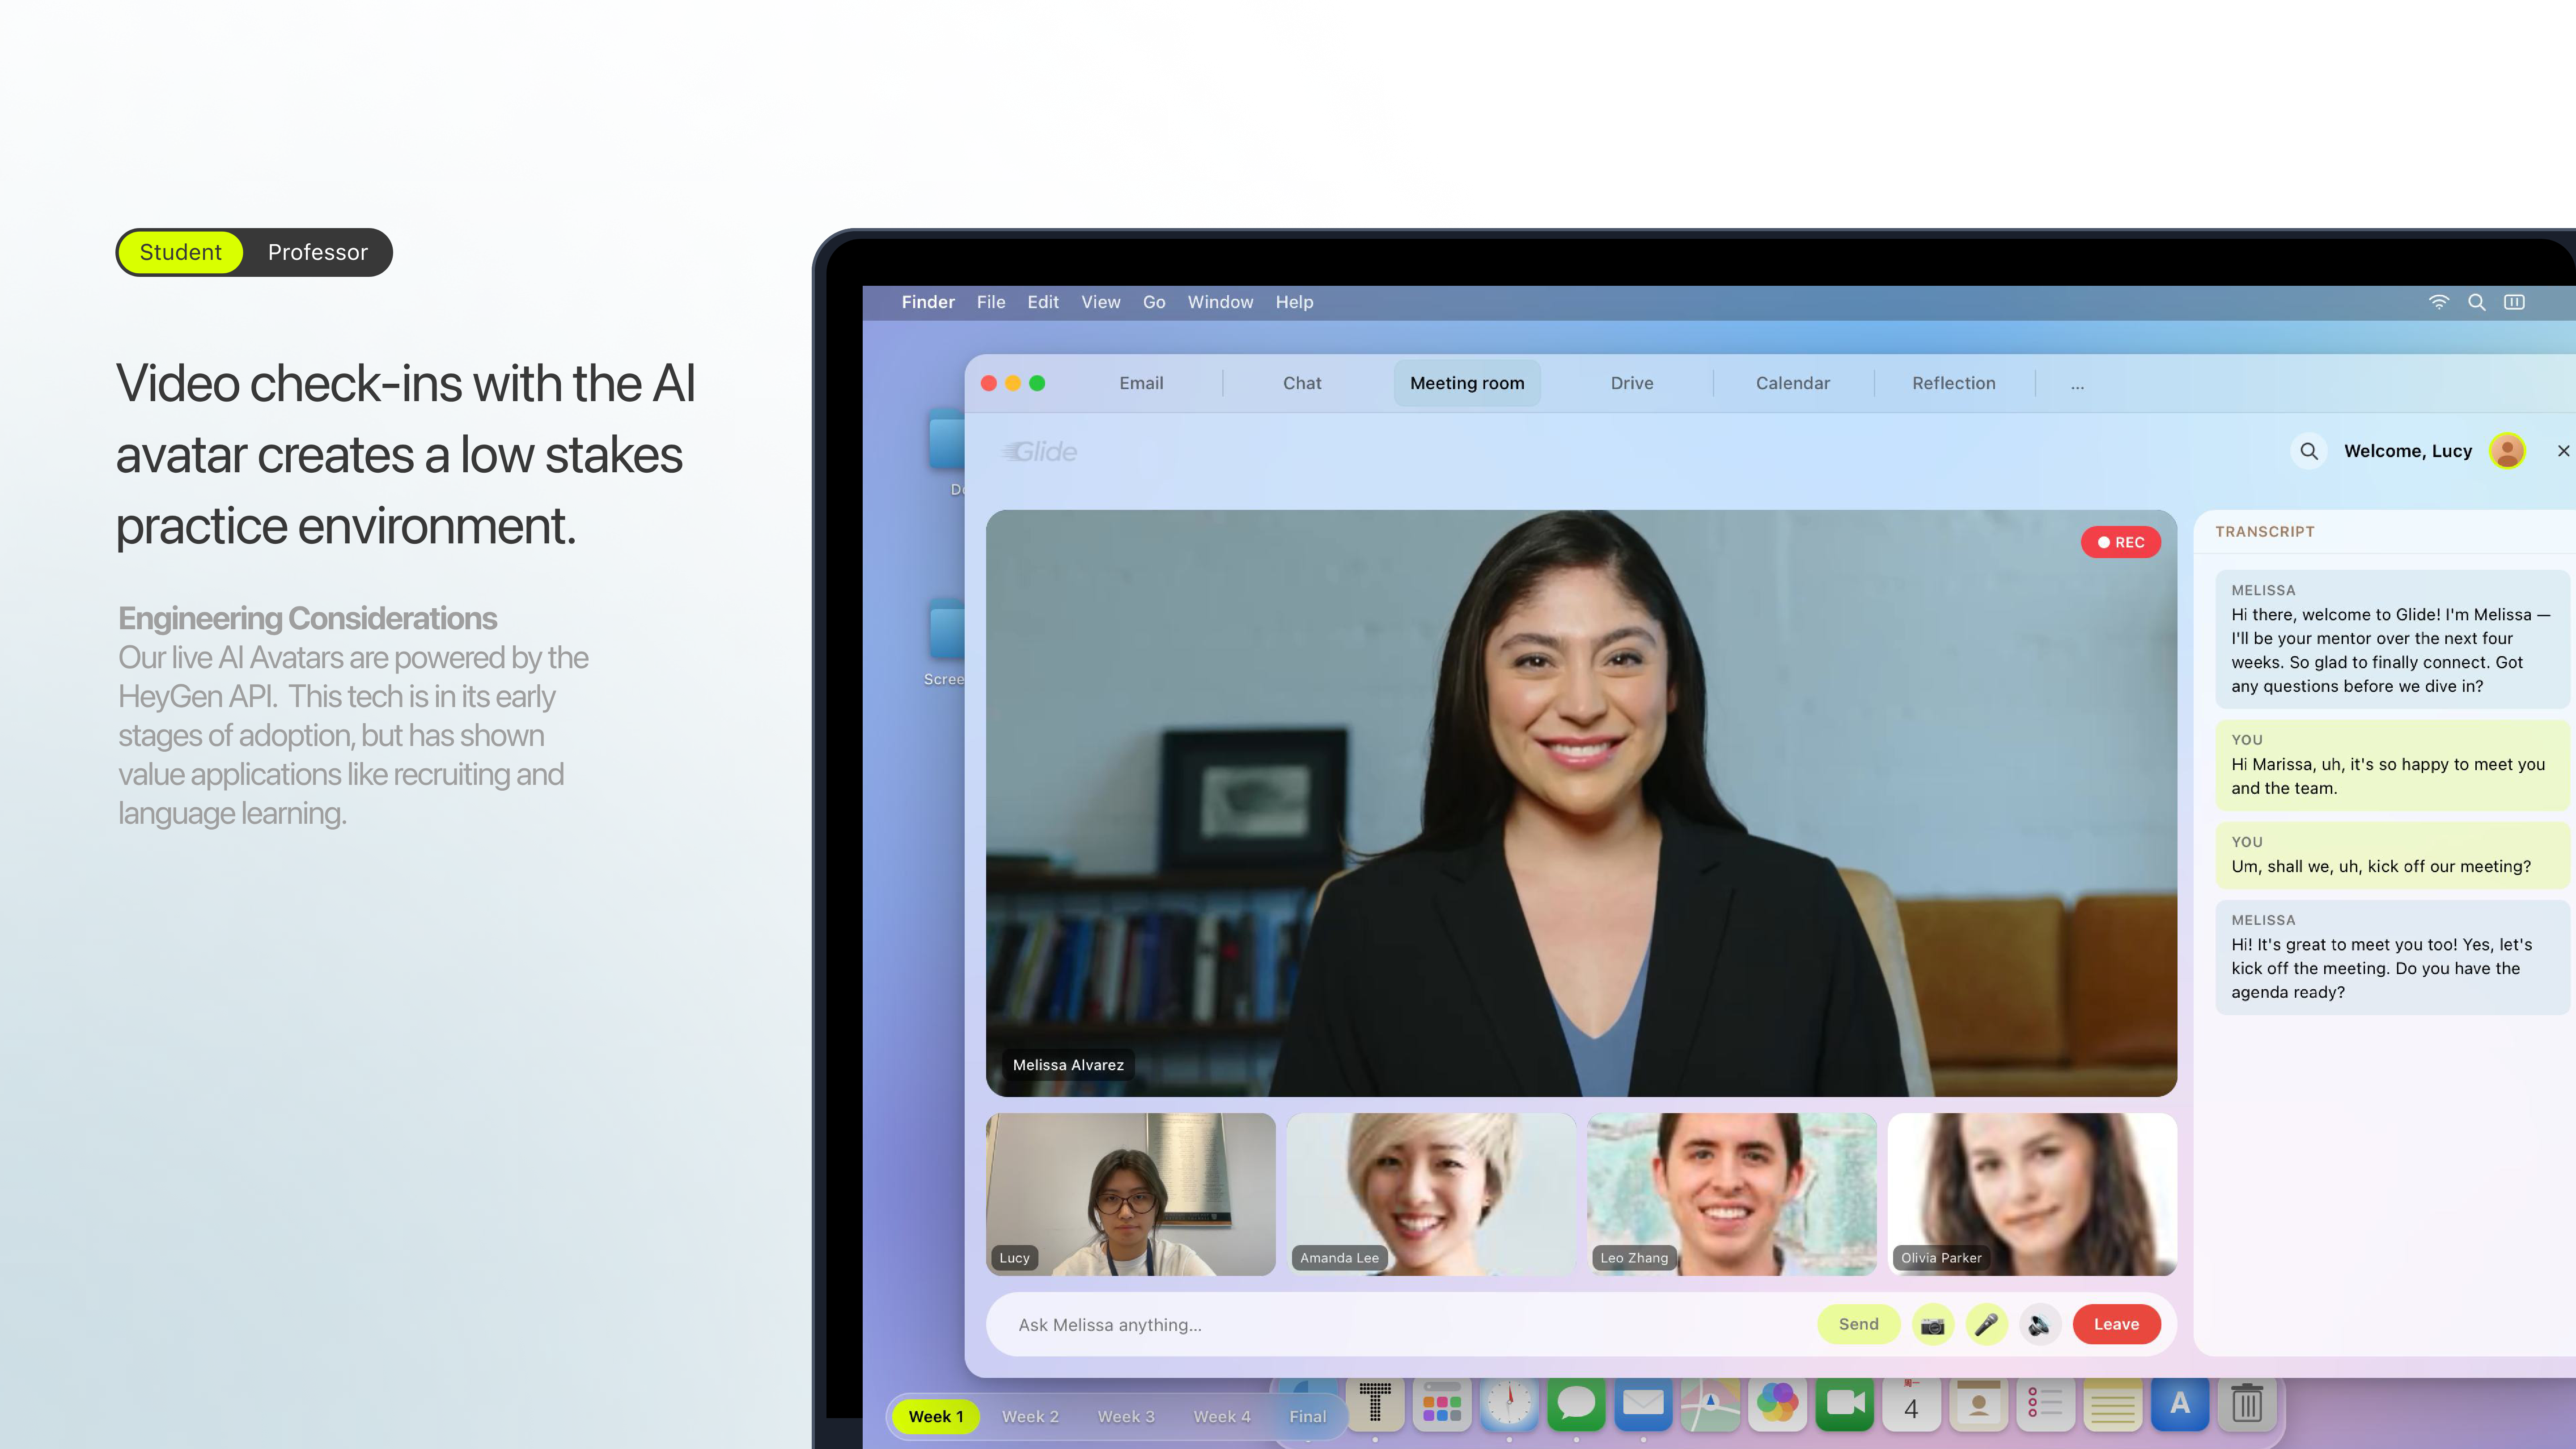The height and width of the screenshot is (1449, 2576).
Task: Open the Calendar tab
Action: coord(1792,383)
